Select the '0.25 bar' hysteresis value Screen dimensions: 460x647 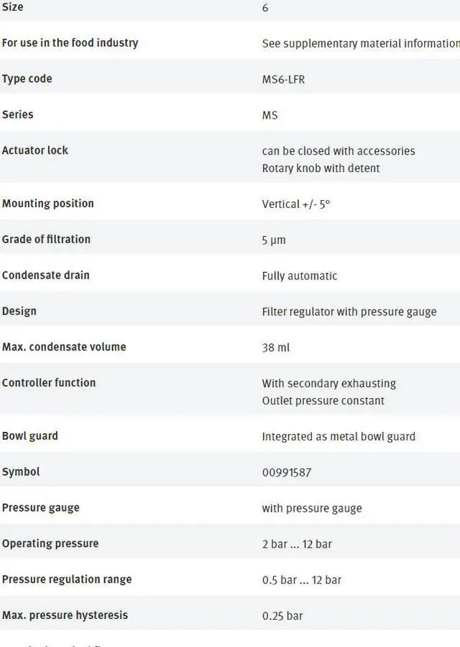pyautogui.click(x=282, y=616)
